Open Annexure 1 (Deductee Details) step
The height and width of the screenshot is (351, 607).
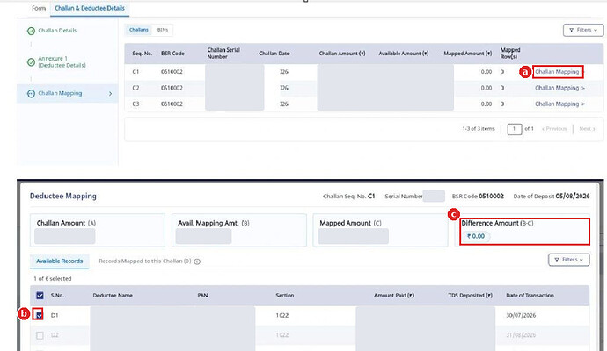tap(62, 61)
